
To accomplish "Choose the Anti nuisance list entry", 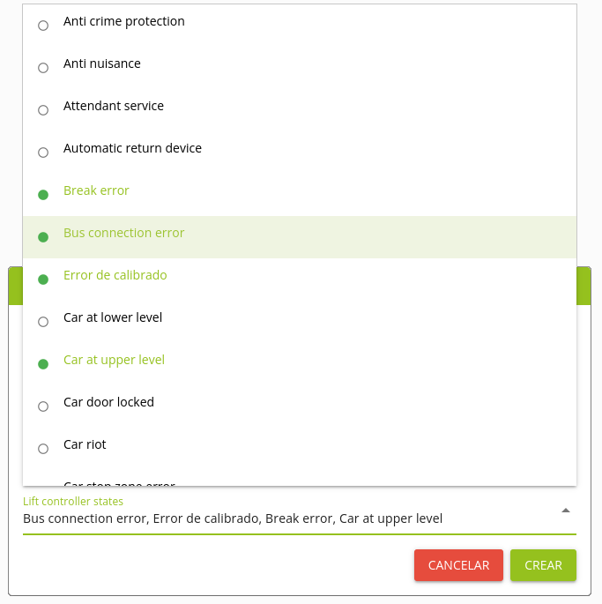I will tap(102, 63).
